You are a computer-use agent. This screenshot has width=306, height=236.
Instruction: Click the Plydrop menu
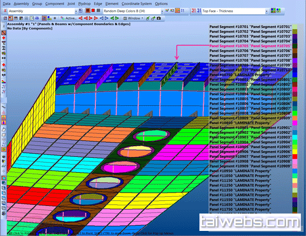coord(81,3)
